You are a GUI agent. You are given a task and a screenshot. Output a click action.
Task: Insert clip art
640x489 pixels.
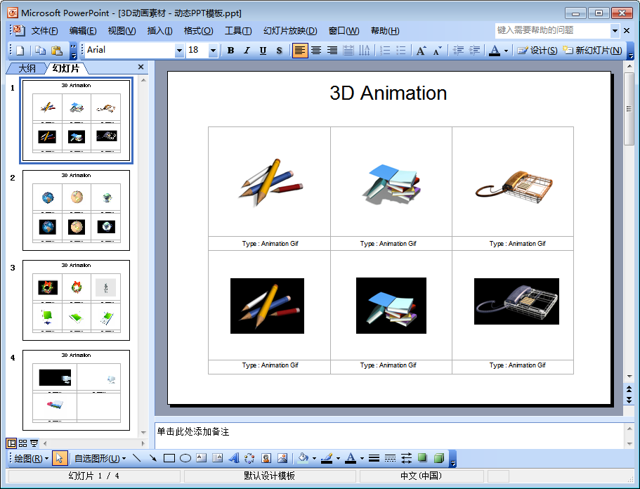(266, 458)
